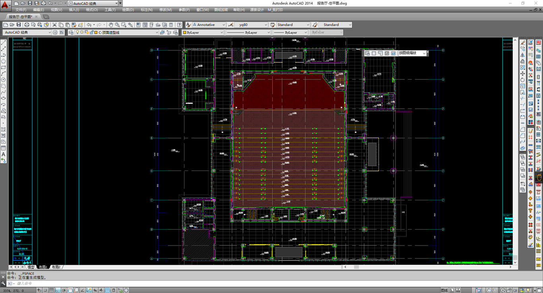Open the 按图纸缩放 viewport scale dropdown
This screenshot has width=543, height=293.
coord(412,53)
